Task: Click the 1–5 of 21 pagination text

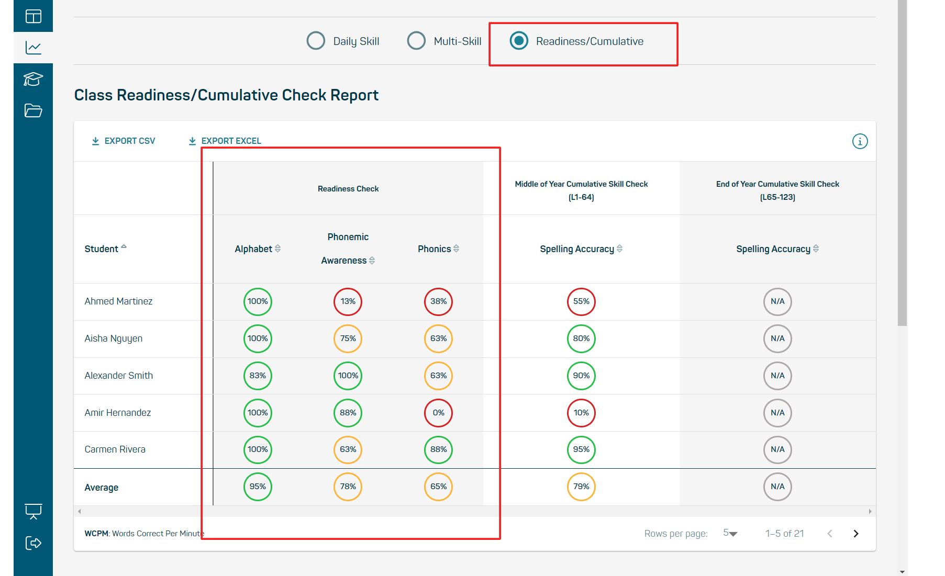Action: 784,534
